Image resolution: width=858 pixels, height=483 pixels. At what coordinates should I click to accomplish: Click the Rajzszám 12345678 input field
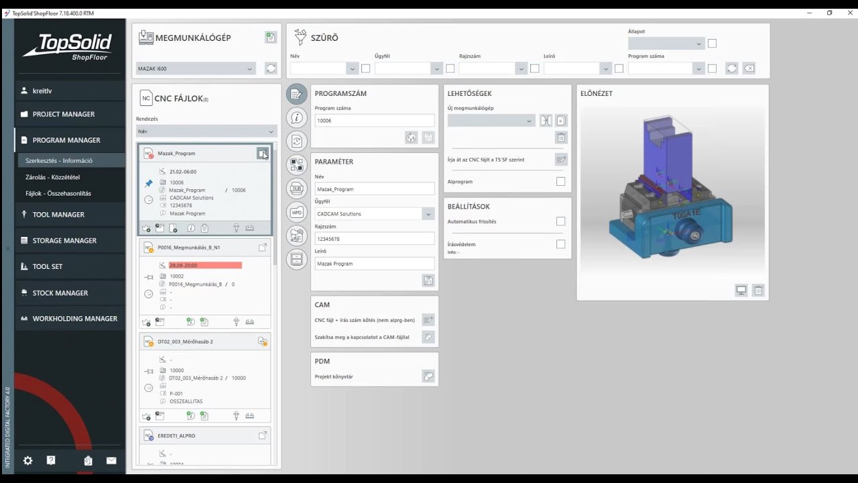pos(375,239)
